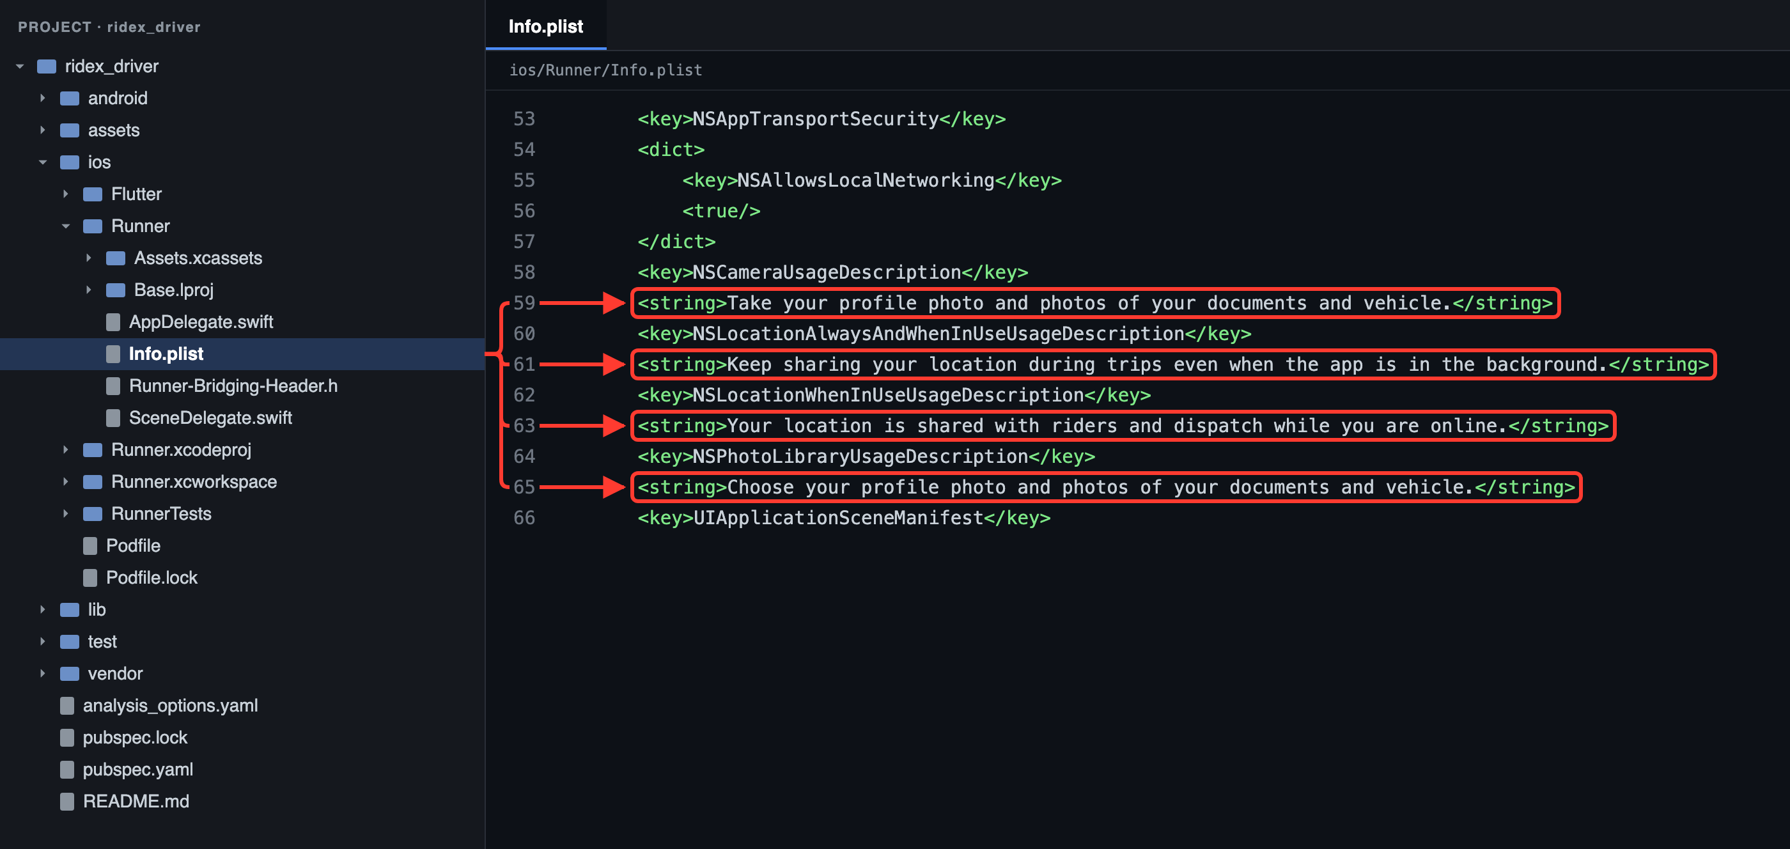Image resolution: width=1790 pixels, height=849 pixels.
Task: Click the ios/Runner/Info.plist breadcrumb path
Action: click(x=605, y=70)
